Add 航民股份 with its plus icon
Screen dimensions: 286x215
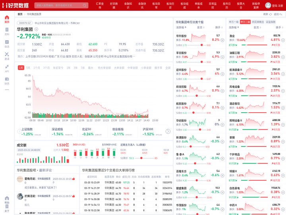click(222, 108)
